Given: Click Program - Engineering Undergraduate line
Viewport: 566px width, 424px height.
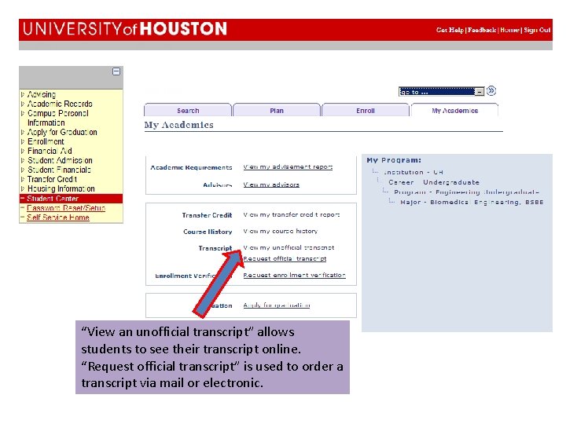Looking at the screenshot, I should (x=466, y=192).
